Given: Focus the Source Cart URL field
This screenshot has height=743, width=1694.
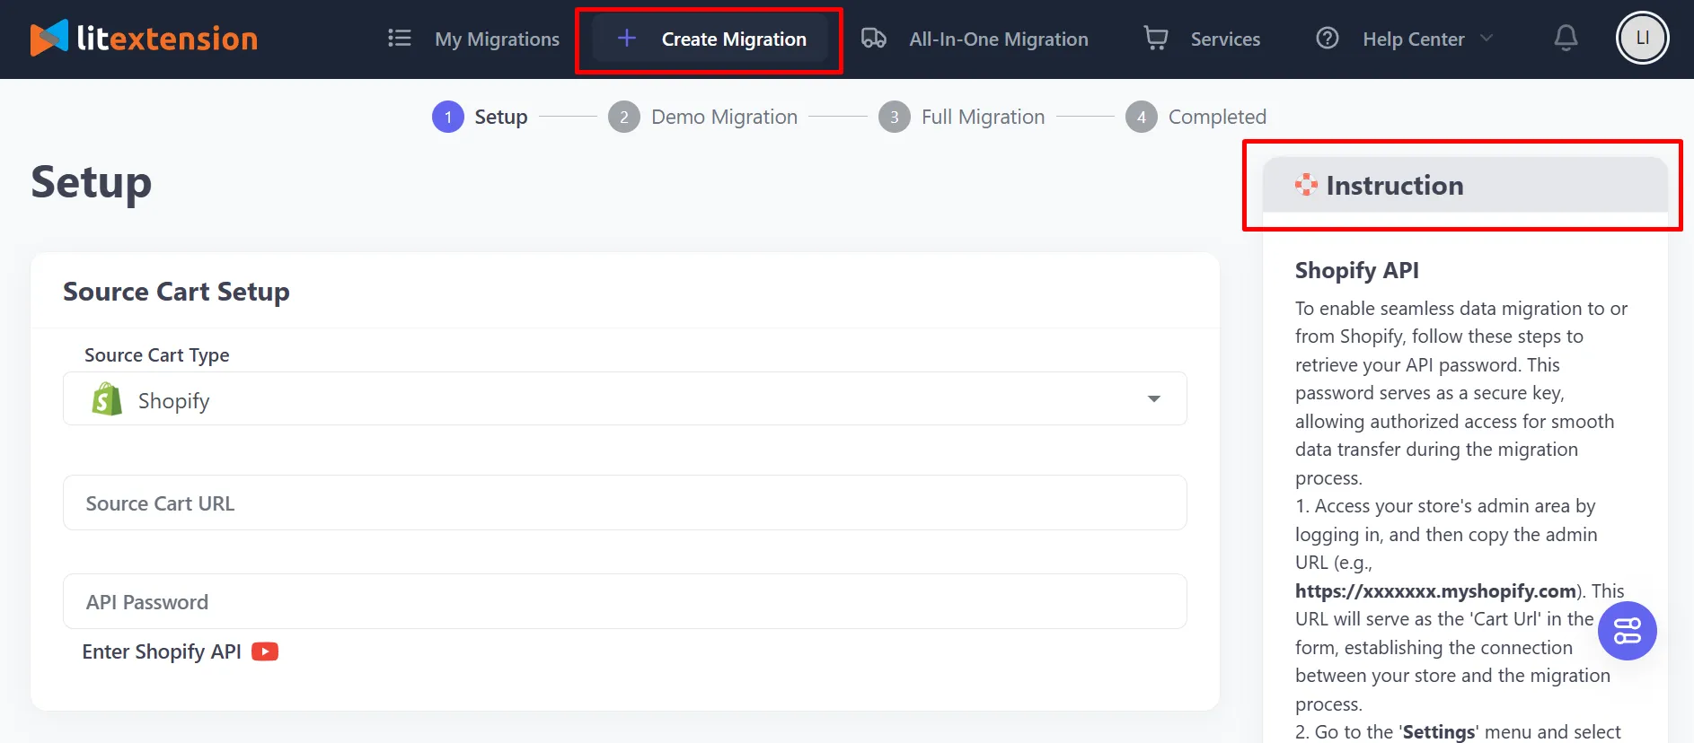Looking at the screenshot, I should [625, 503].
